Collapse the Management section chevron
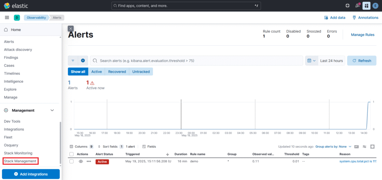 pos(52,110)
